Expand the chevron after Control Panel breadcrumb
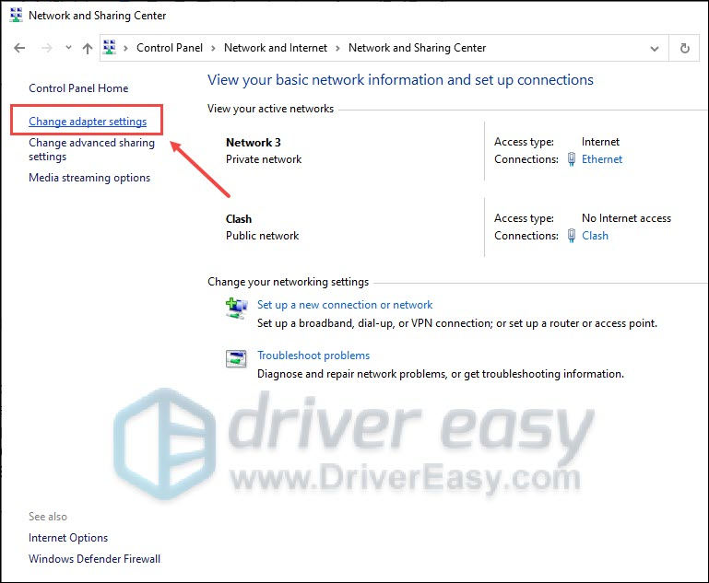Image resolution: width=709 pixels, height=583 pixels. 215,48
